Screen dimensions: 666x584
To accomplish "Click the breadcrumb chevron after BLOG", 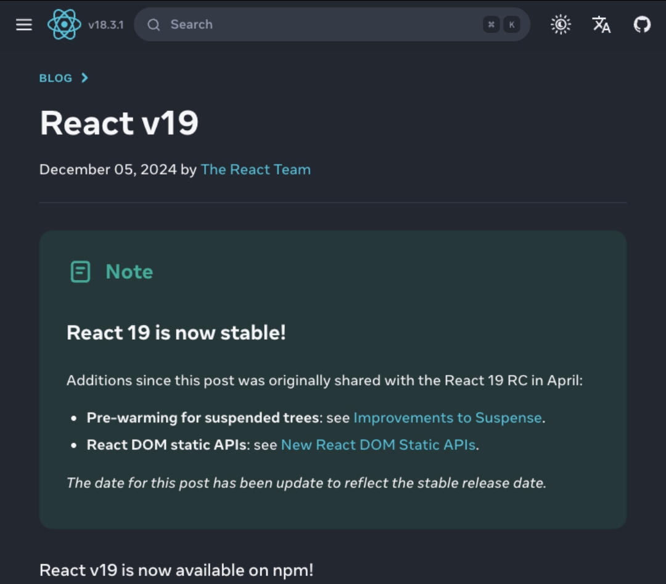I will (x=84, y=78).
